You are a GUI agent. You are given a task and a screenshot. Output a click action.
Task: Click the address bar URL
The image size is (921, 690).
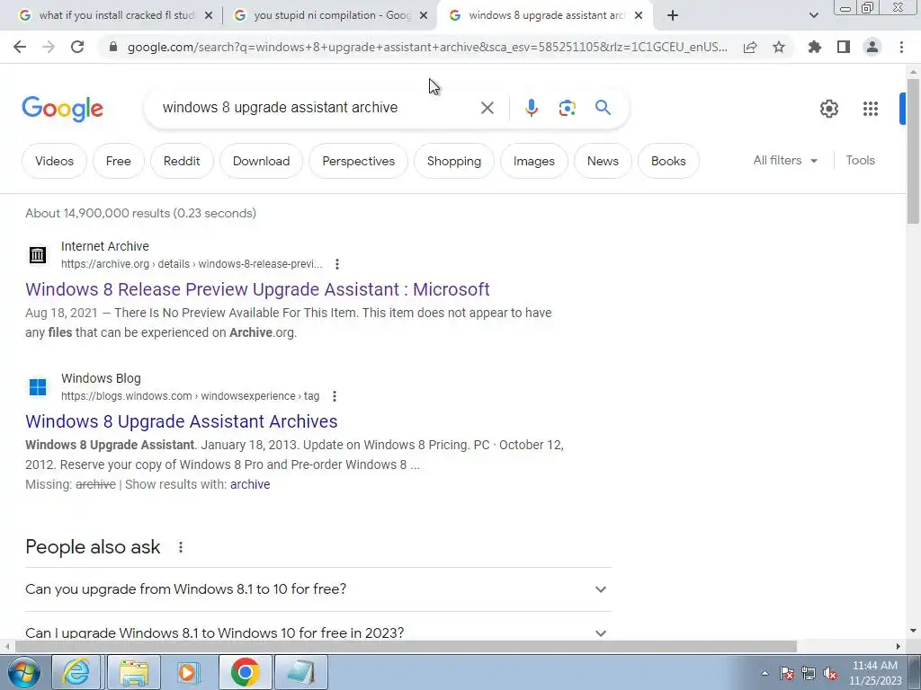pyautogui.click(x=427, y=47)
